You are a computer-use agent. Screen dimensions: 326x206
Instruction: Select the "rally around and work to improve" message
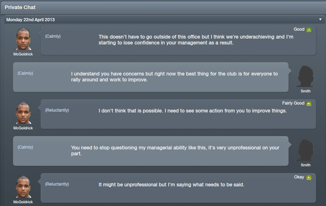(174, 77)
